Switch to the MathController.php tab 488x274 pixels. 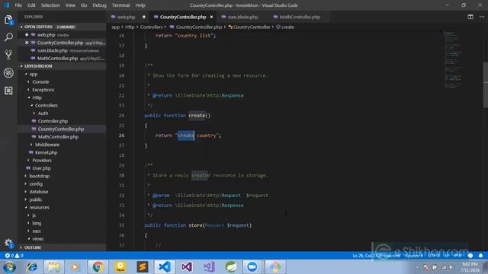[x=300, y=17]
